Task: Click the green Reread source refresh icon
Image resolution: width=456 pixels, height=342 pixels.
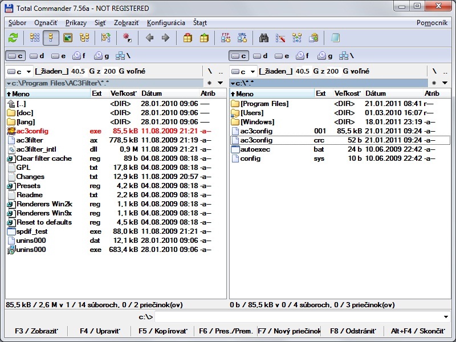Action: pos(13,38)
